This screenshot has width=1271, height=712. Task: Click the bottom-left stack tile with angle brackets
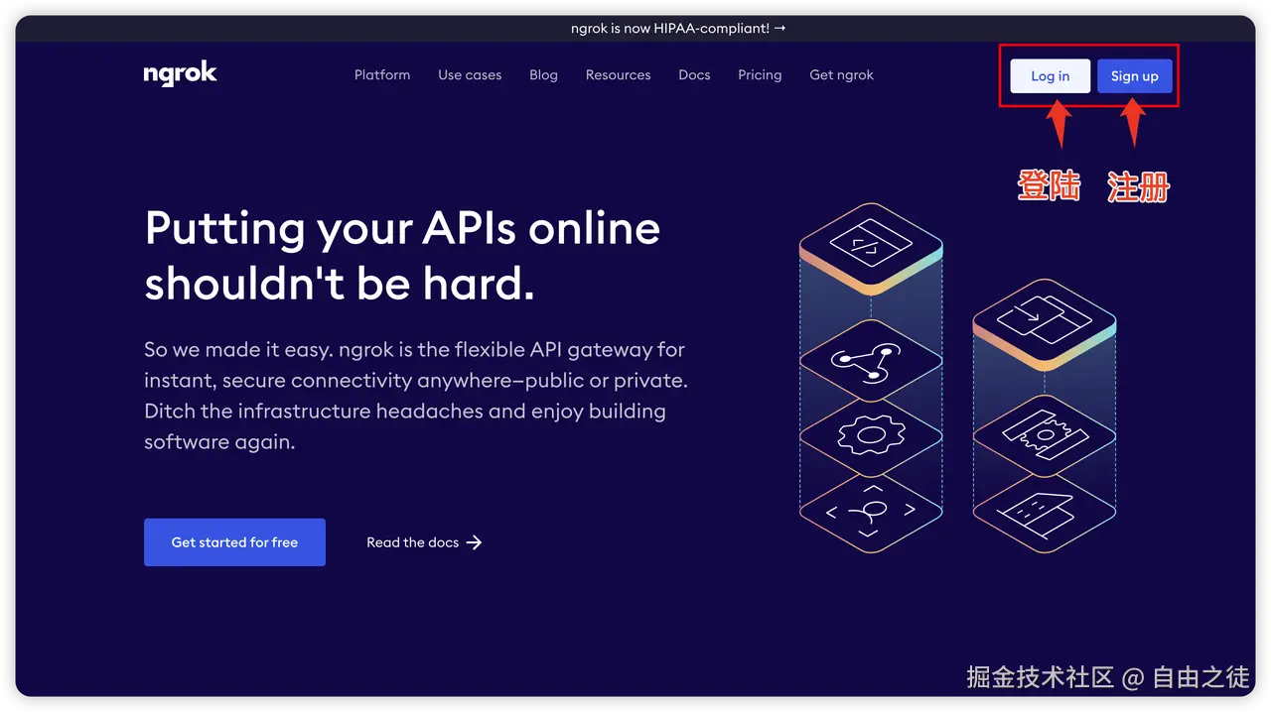pos(871,512)
